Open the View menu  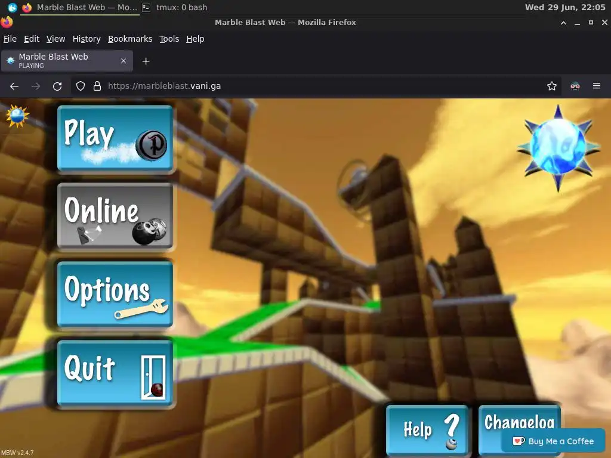point(55,39)
